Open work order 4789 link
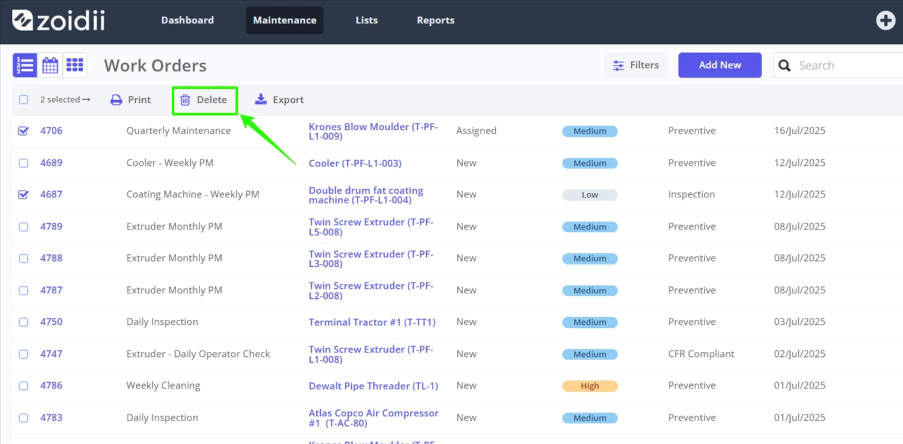903x444 pixels. point(51,226)
